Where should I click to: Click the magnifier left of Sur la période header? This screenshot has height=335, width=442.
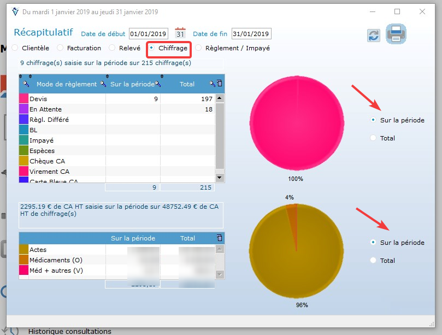point(103,84)
